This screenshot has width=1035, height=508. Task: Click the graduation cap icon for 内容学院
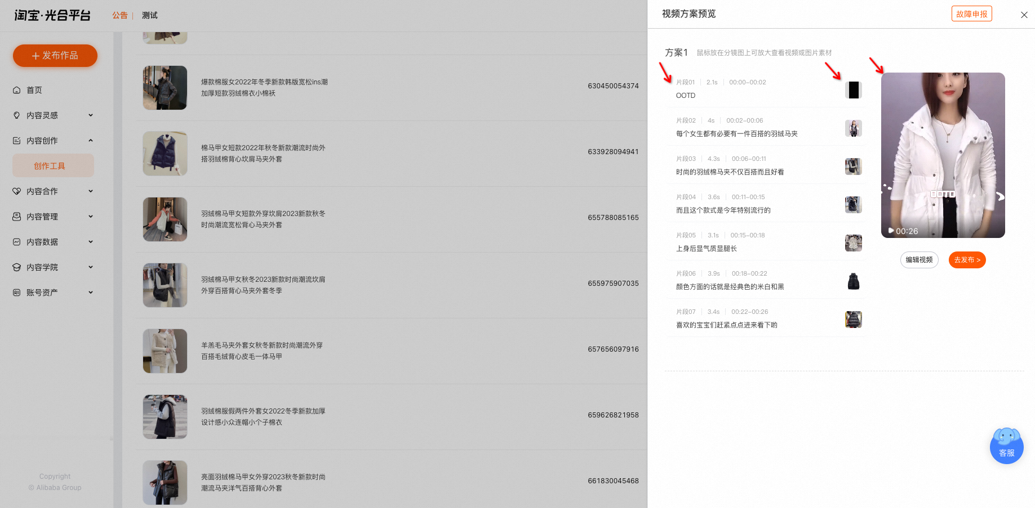click(16, 267)
